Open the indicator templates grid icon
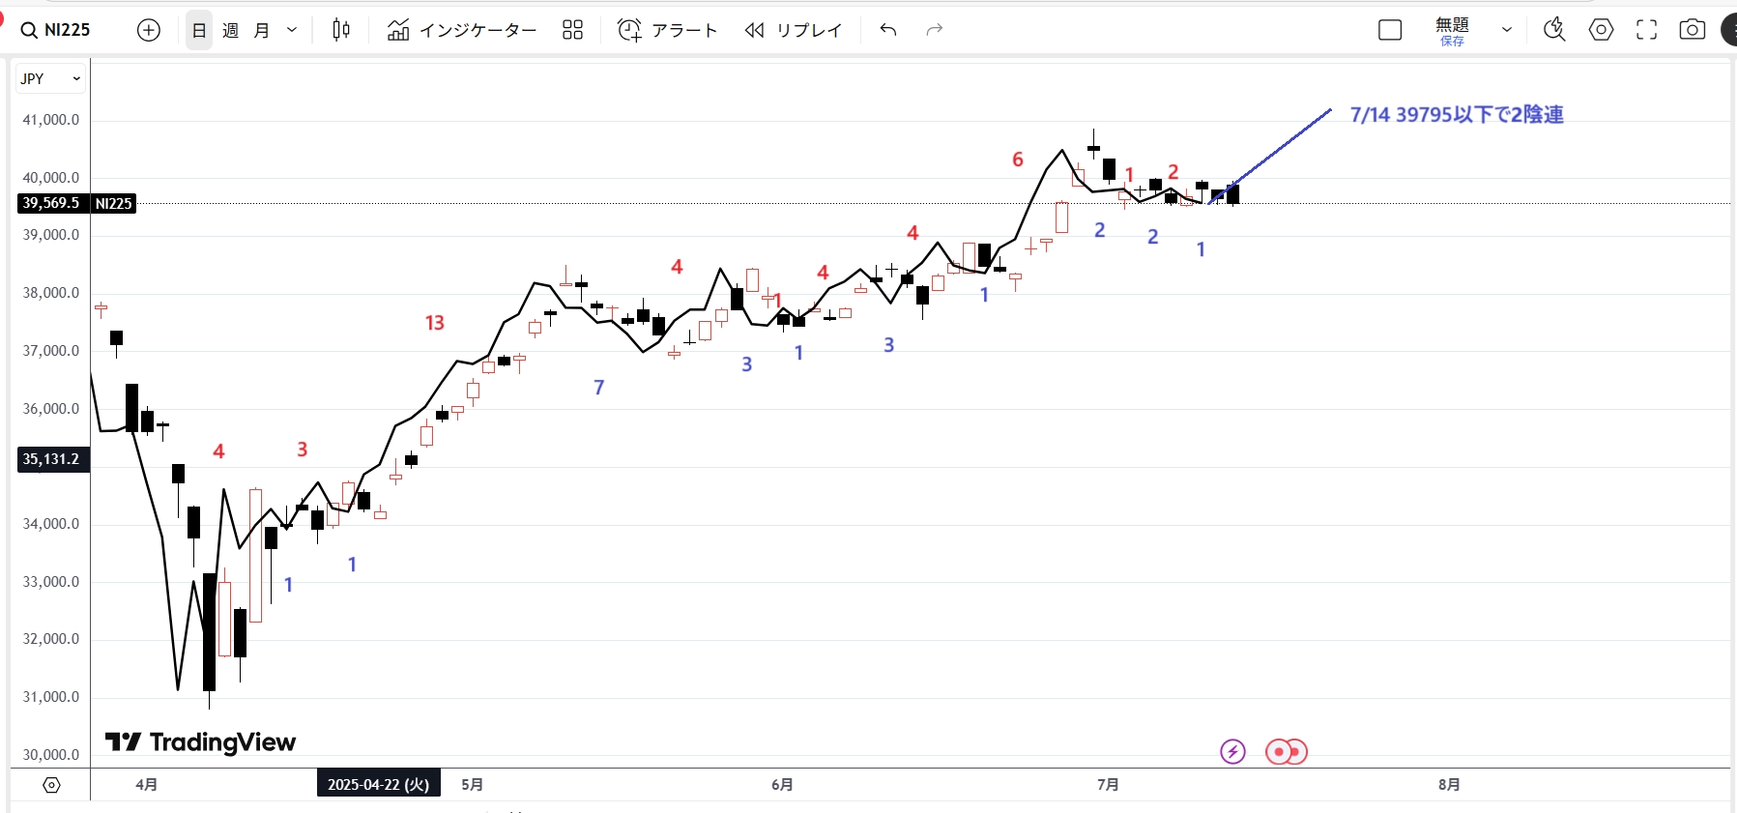The width and height of the screenshot is (1737, 813). (572, 30)
